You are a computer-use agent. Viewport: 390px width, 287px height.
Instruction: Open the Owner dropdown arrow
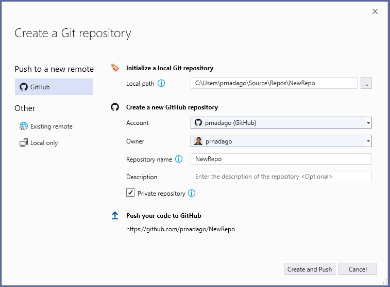pyautogui.click(x=368, y=141)
